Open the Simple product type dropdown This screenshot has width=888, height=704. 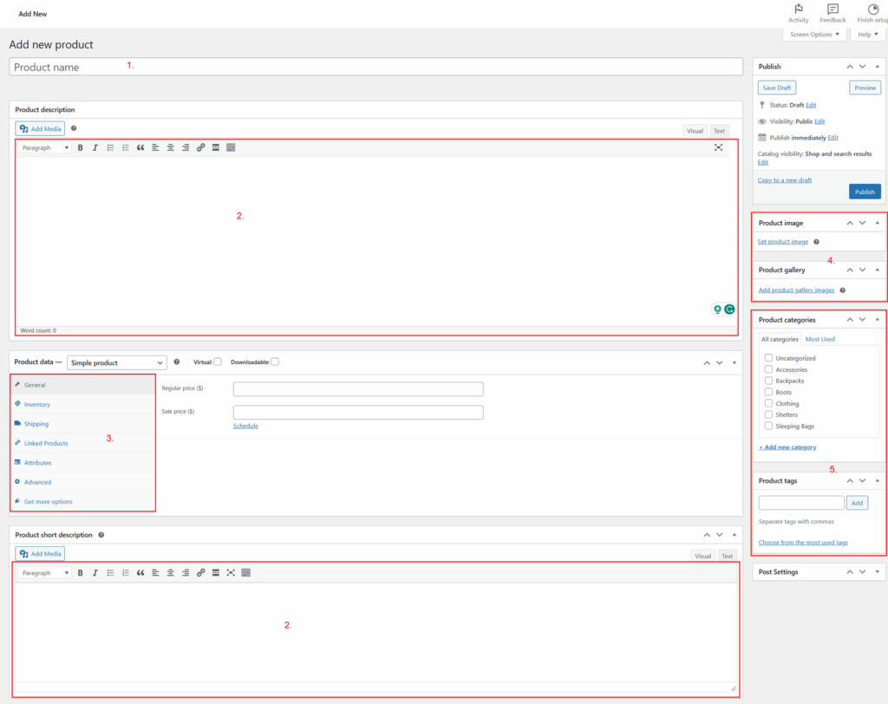(117, 362)
